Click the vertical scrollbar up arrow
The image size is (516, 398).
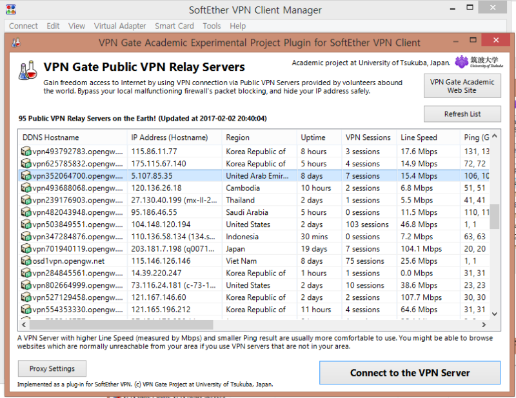click(494, 135)
